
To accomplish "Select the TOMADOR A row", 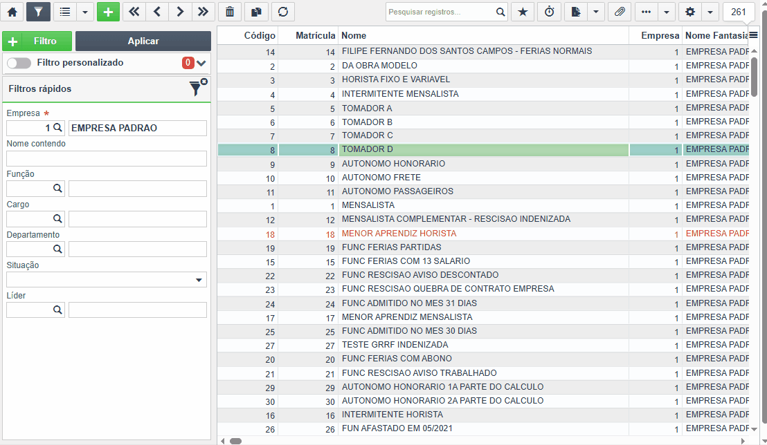I will (x=483, y=108).
